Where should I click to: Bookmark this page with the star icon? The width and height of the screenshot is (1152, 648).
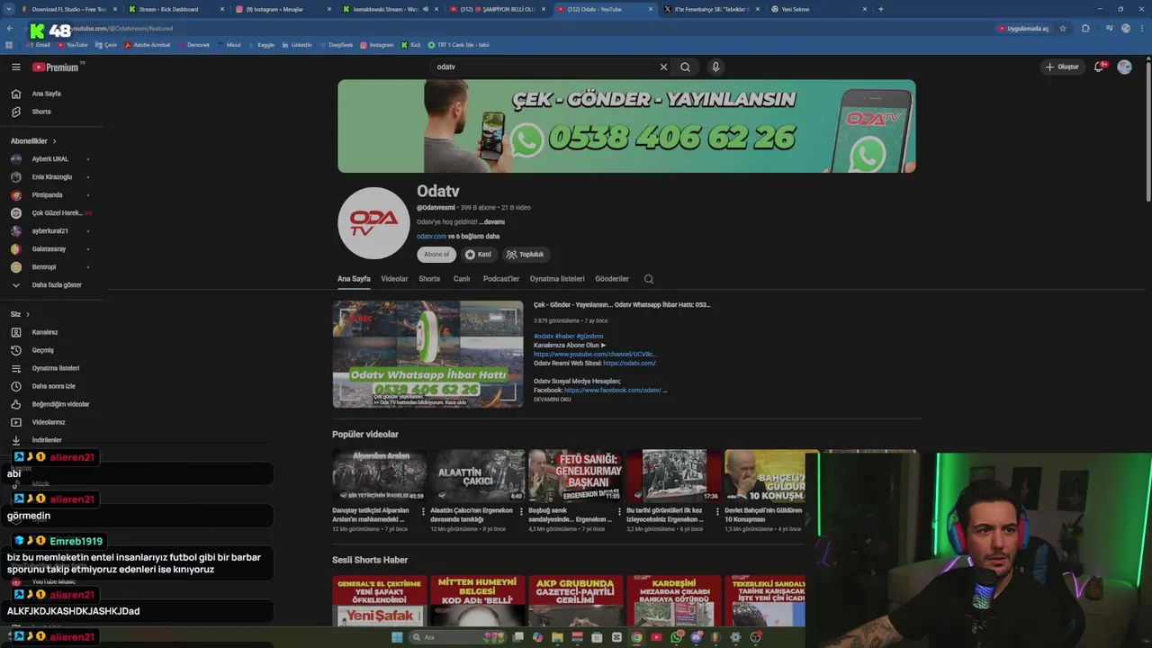(1063, 29)
